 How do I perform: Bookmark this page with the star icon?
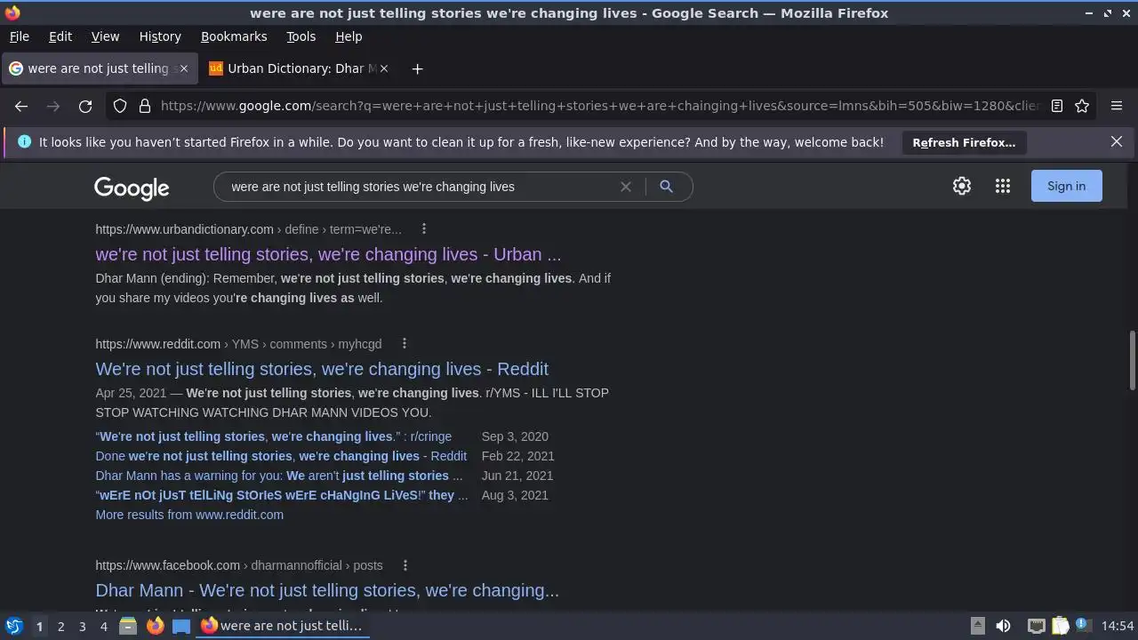tap(1082, 106)
